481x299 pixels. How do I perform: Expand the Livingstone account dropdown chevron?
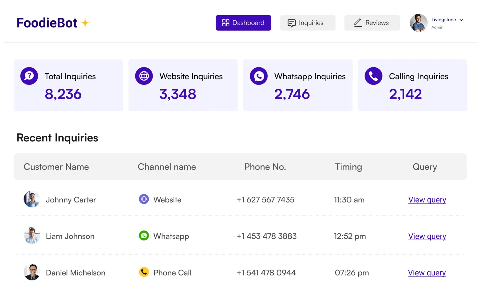(461, 20)
